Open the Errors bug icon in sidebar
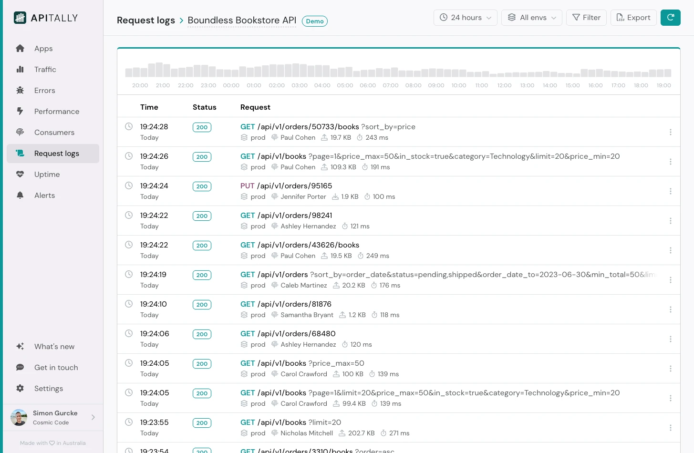This screenshot has width=694, height=453. (20, 91)
